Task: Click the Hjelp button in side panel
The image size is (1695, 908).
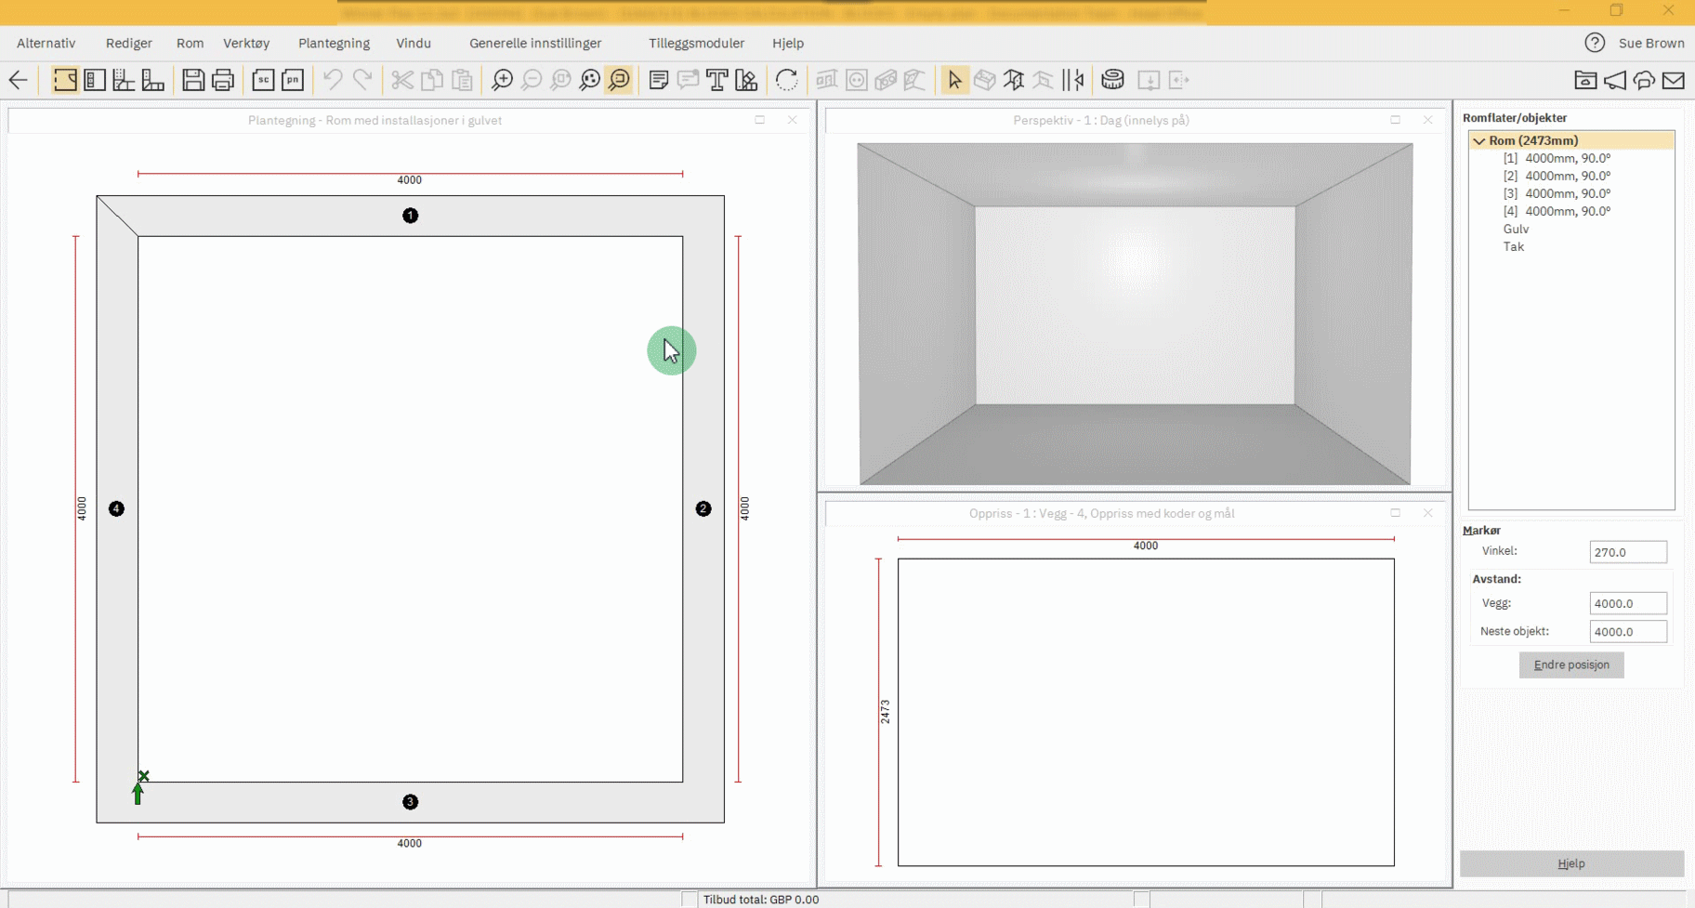Action: tap(1571, 863)
